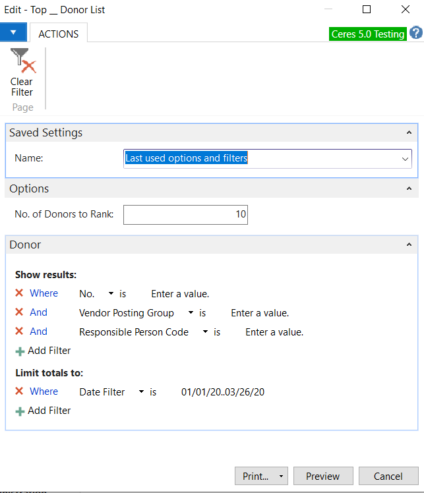
Task: Add Filter under Limit totals to
Action: [x=44, y=411]
